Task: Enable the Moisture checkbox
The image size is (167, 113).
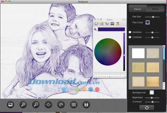Action: pos(130,32)
